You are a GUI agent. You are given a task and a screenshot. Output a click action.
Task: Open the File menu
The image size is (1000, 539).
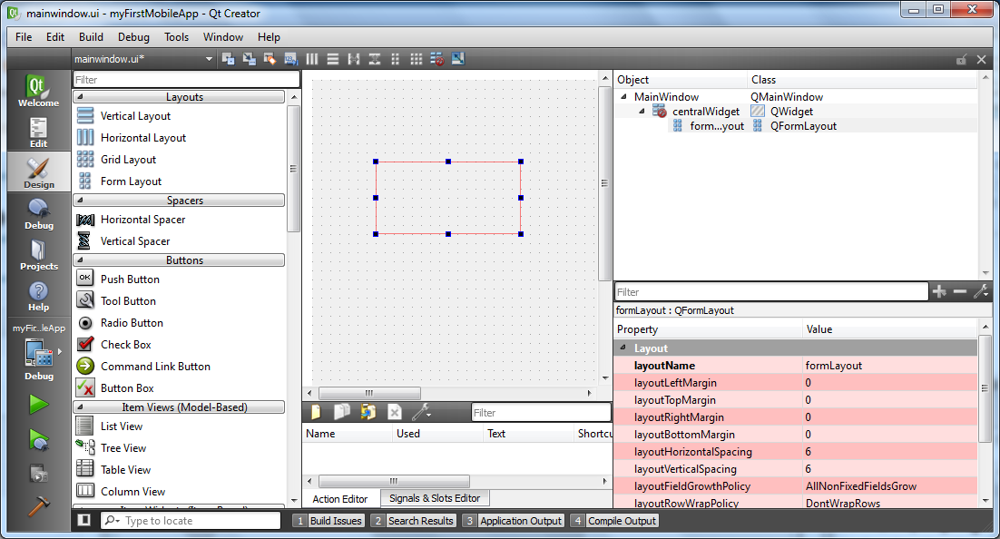click(24, 37)
